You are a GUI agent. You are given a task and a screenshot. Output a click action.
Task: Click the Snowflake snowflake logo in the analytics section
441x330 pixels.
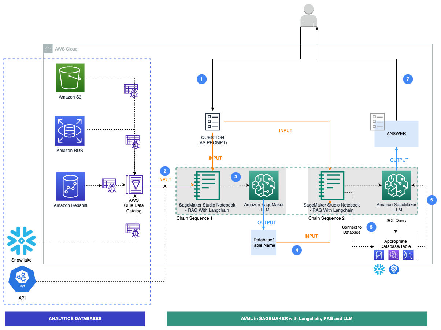[21, 241]
